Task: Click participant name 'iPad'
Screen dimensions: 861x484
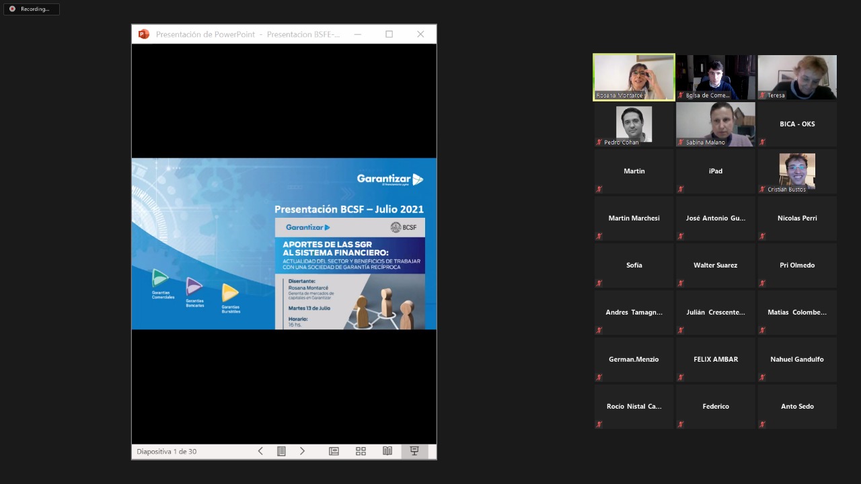Action: [716, 171]
